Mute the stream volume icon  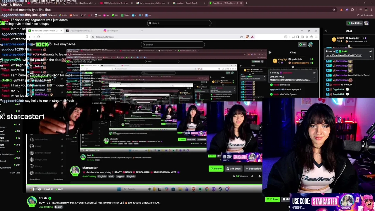(x=40, y=189)
